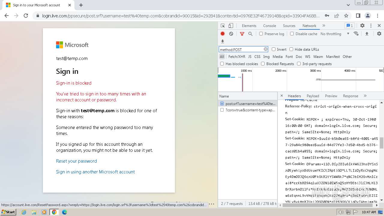Clear the method:POST filter text

265,49
